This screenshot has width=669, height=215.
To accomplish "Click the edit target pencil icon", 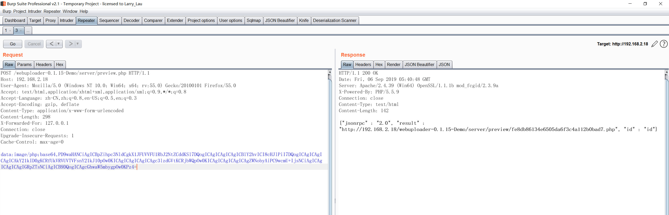I will point(654,44).
